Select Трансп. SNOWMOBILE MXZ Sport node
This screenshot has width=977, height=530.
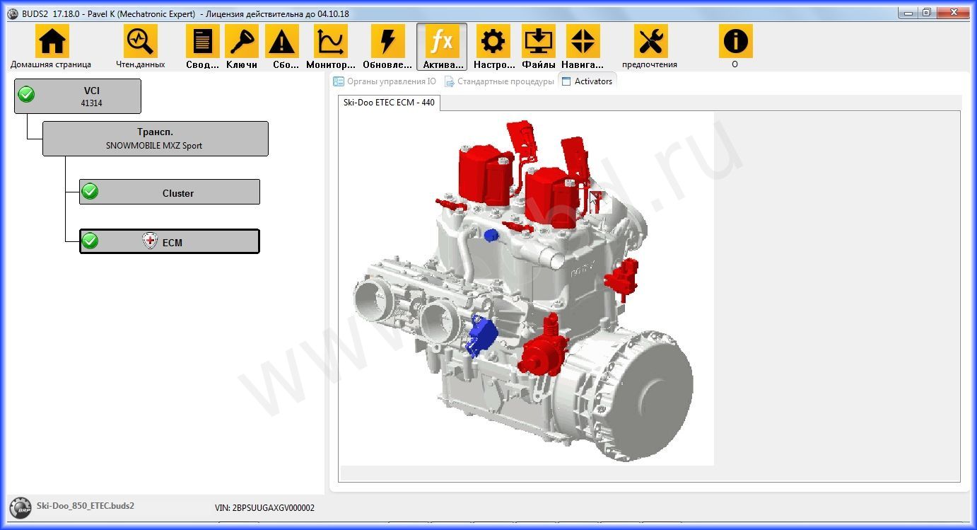click(156, 139)
